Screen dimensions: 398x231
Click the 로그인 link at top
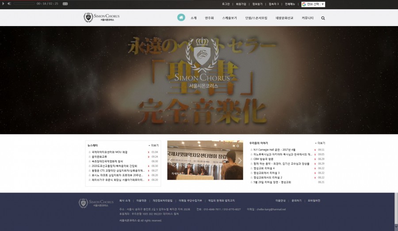(226, 4)
